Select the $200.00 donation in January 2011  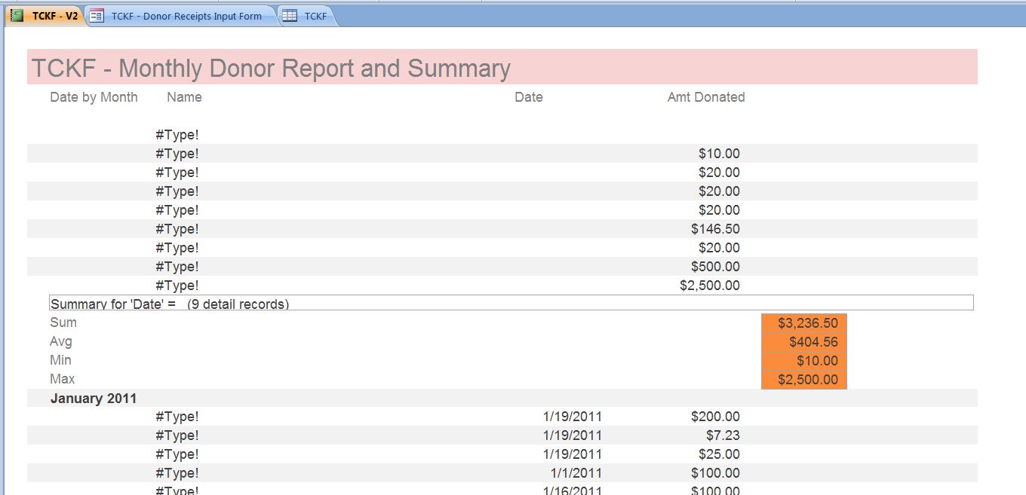point(715,417)
